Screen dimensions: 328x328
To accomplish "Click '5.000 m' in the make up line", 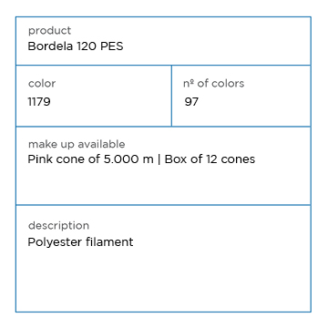I will pyautogui.click(x=128, y=159).
